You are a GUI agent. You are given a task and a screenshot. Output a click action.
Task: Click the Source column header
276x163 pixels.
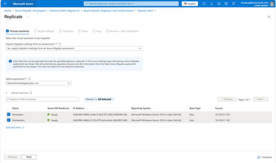(219, 108)
